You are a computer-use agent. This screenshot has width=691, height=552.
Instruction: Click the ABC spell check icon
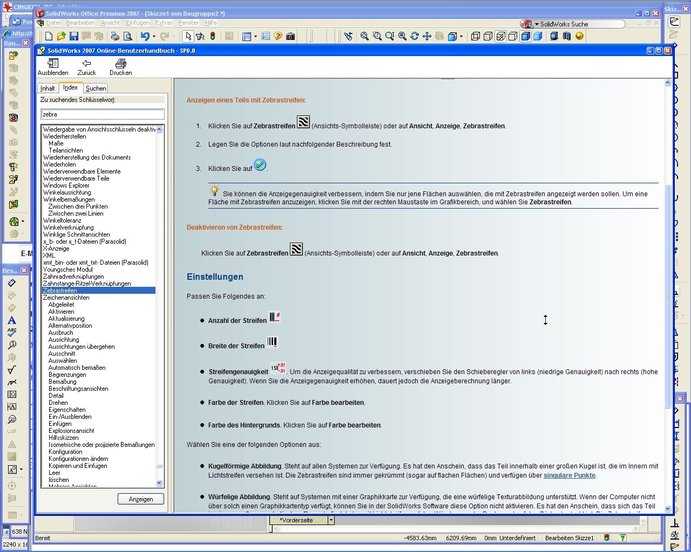pos(12,332)
